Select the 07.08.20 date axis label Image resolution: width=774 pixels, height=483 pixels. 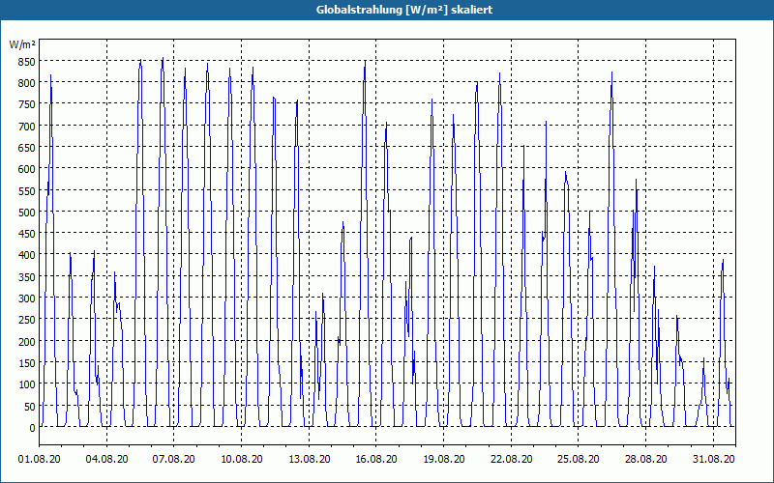(173, 459)
